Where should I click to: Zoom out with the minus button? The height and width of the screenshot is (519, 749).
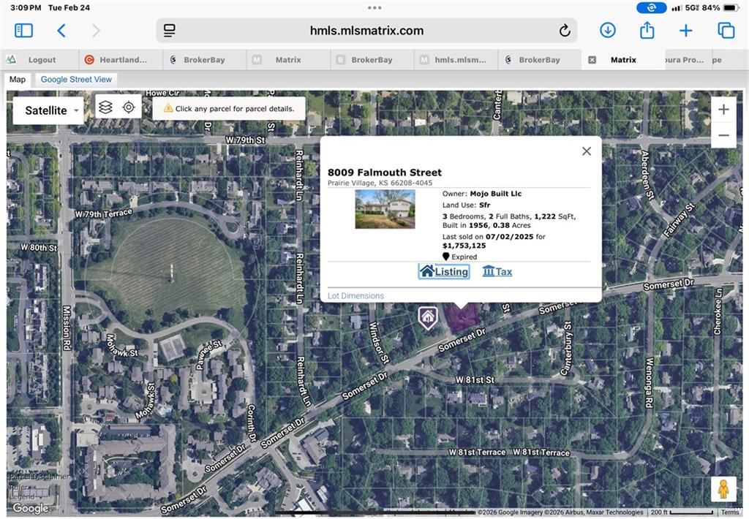tap(723, 135)
